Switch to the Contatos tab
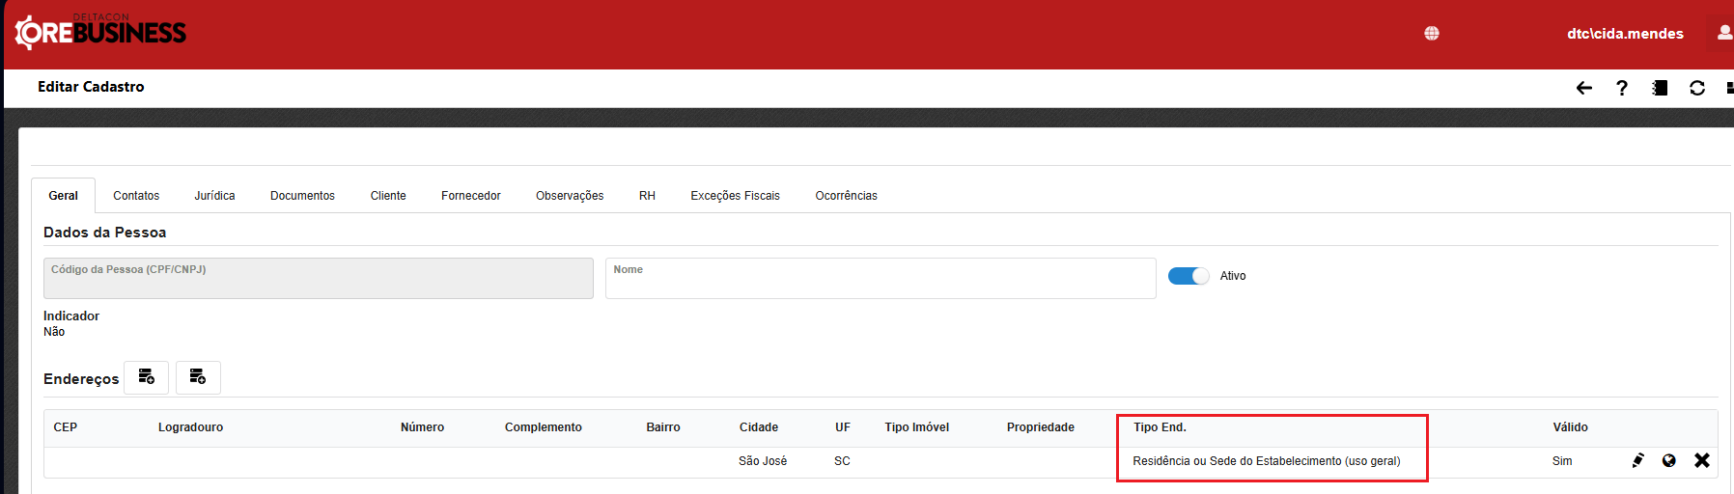 136,196
